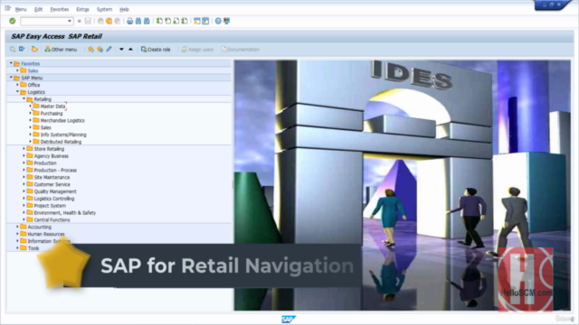Screen dimensions: 579x325
Task: Select Info System/Planning tree item
Action: point(63,135)
